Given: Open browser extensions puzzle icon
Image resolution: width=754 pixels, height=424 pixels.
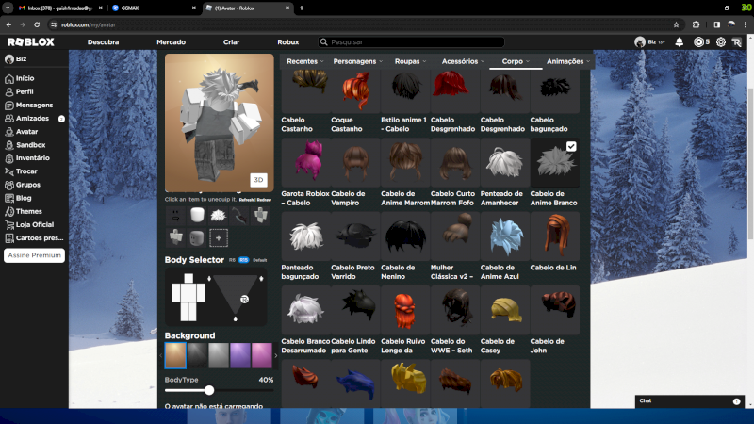Looking at the screenshot, I should [696, 25].
